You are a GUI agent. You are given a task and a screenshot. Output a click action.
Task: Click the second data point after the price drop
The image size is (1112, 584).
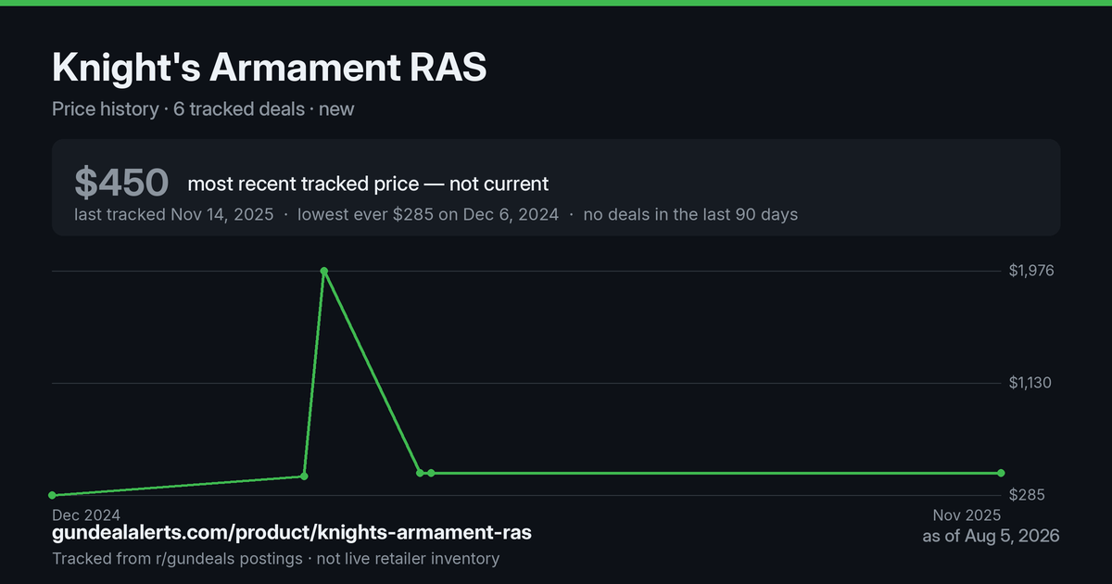(431, 473)
